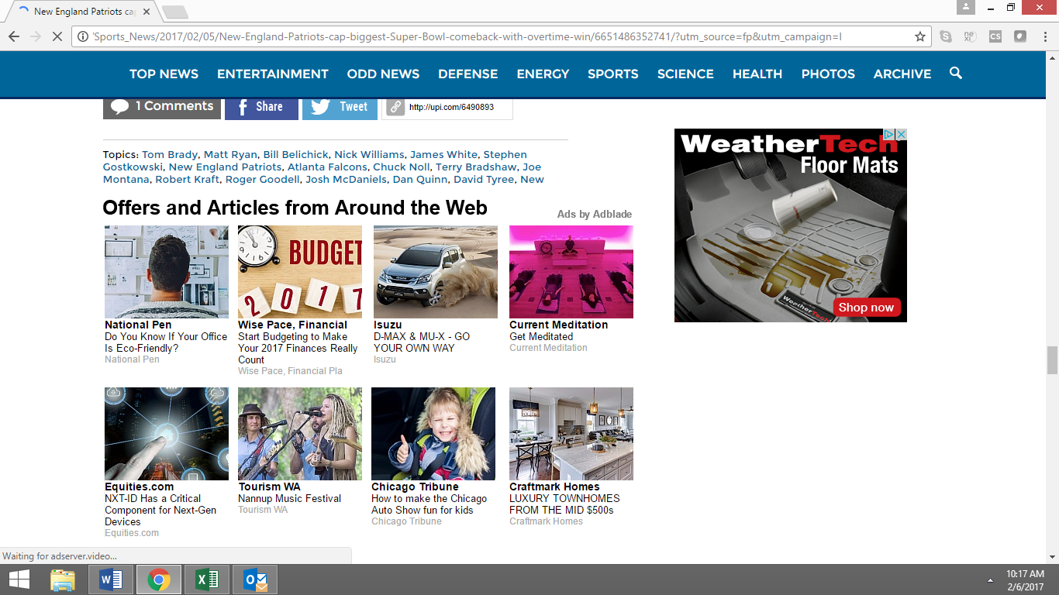The width and height of the screenshot is (1059, 595).
Task: Click Shop now on WeatherTech ad
Action: [x=866, y=308]
